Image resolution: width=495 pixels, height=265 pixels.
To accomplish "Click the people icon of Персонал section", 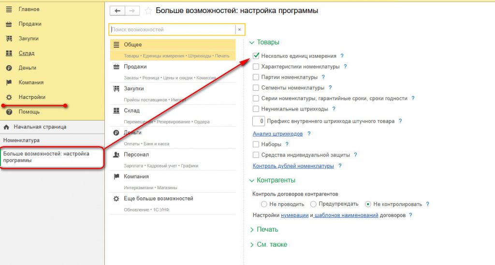I will pyautogui.click(x=116, y=155).
